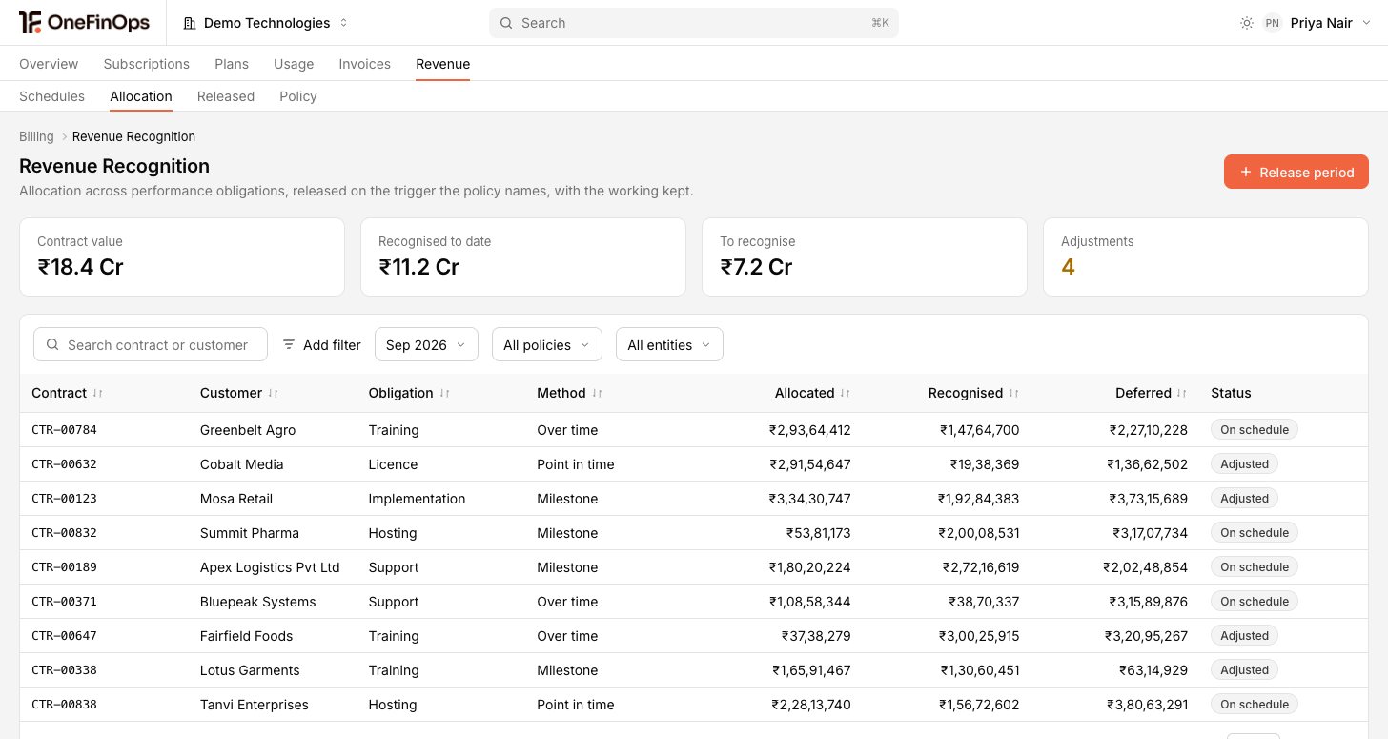The image size is (1388, 739).
Task: Open the Sep 2026 period dropdown
Action: tap(426, 345)
